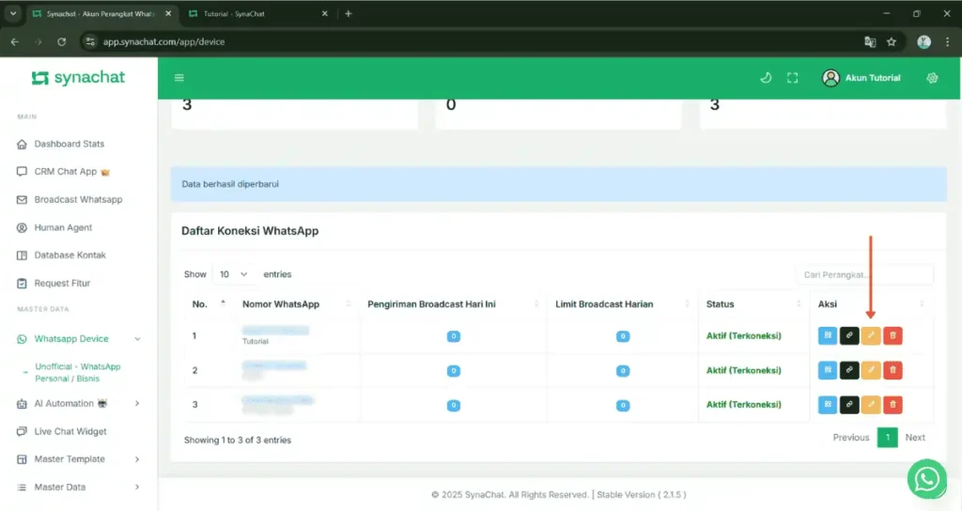The width and height of the screenshot is (962, 511).
Task: Expand the Master Data submenu
Action: [x=137, y=488]
